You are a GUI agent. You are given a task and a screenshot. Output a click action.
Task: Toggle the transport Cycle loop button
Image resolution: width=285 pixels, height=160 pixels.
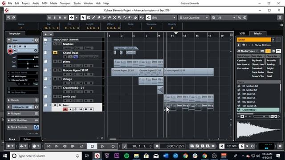81,146
